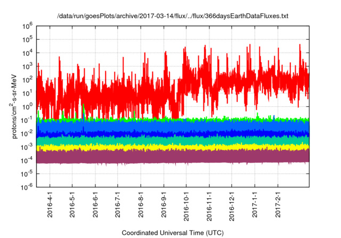The height and width of the screenshot is (238, 341).
Task: Click the yellow flux data band
Action: click(x=160, y=146)
